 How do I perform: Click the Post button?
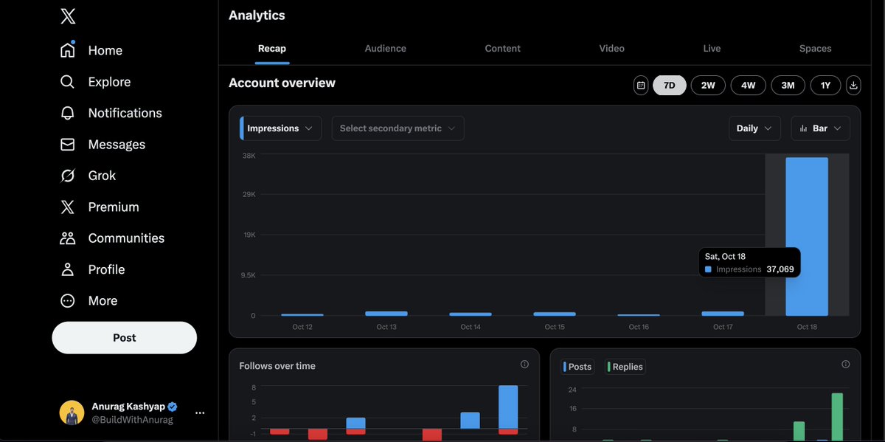pos(124,338)
